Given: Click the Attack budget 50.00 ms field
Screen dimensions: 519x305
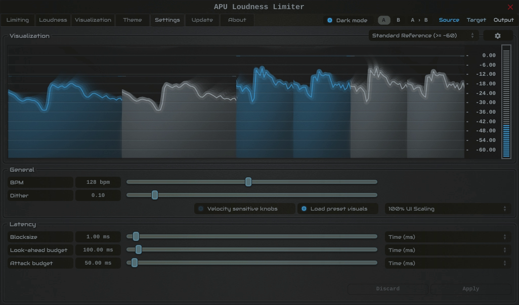Looking at the screenshot, I should [x=98, y=263].
